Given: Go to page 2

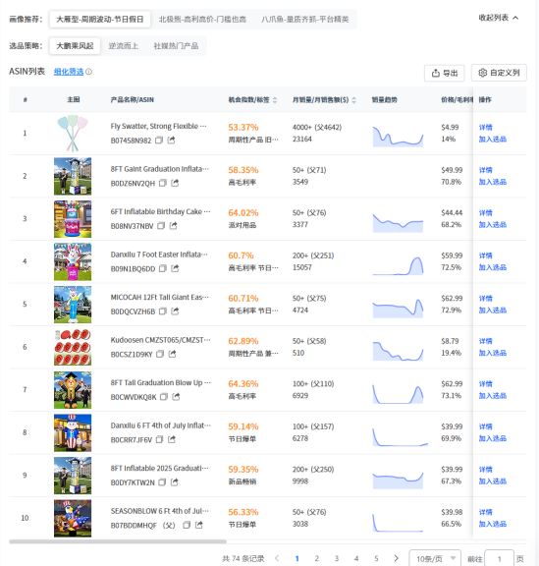Looking at the screenshot, I should (317, 558).
